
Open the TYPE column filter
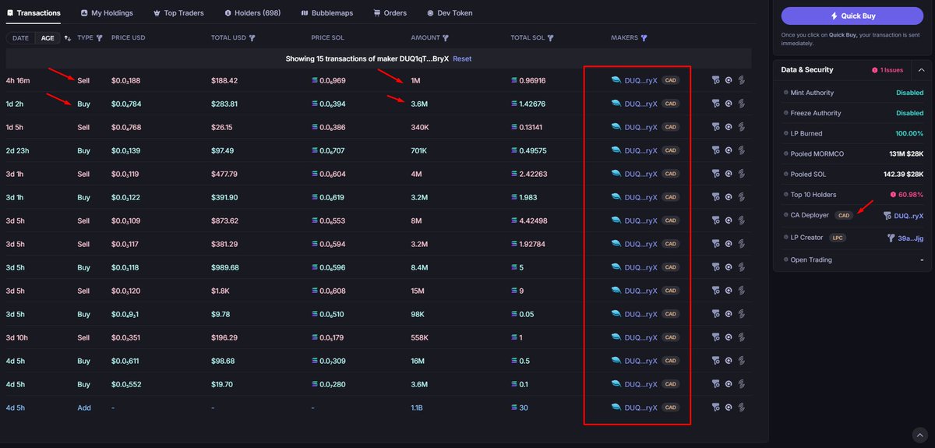(x=99, y=37)
